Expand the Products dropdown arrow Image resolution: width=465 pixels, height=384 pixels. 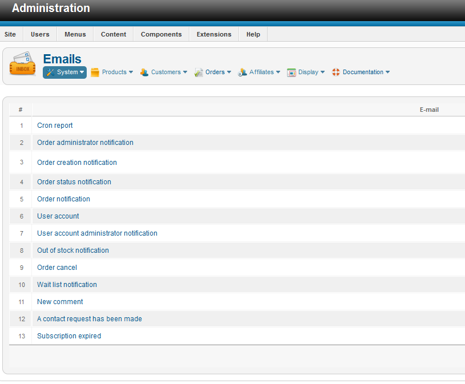[x=131, y=72]
